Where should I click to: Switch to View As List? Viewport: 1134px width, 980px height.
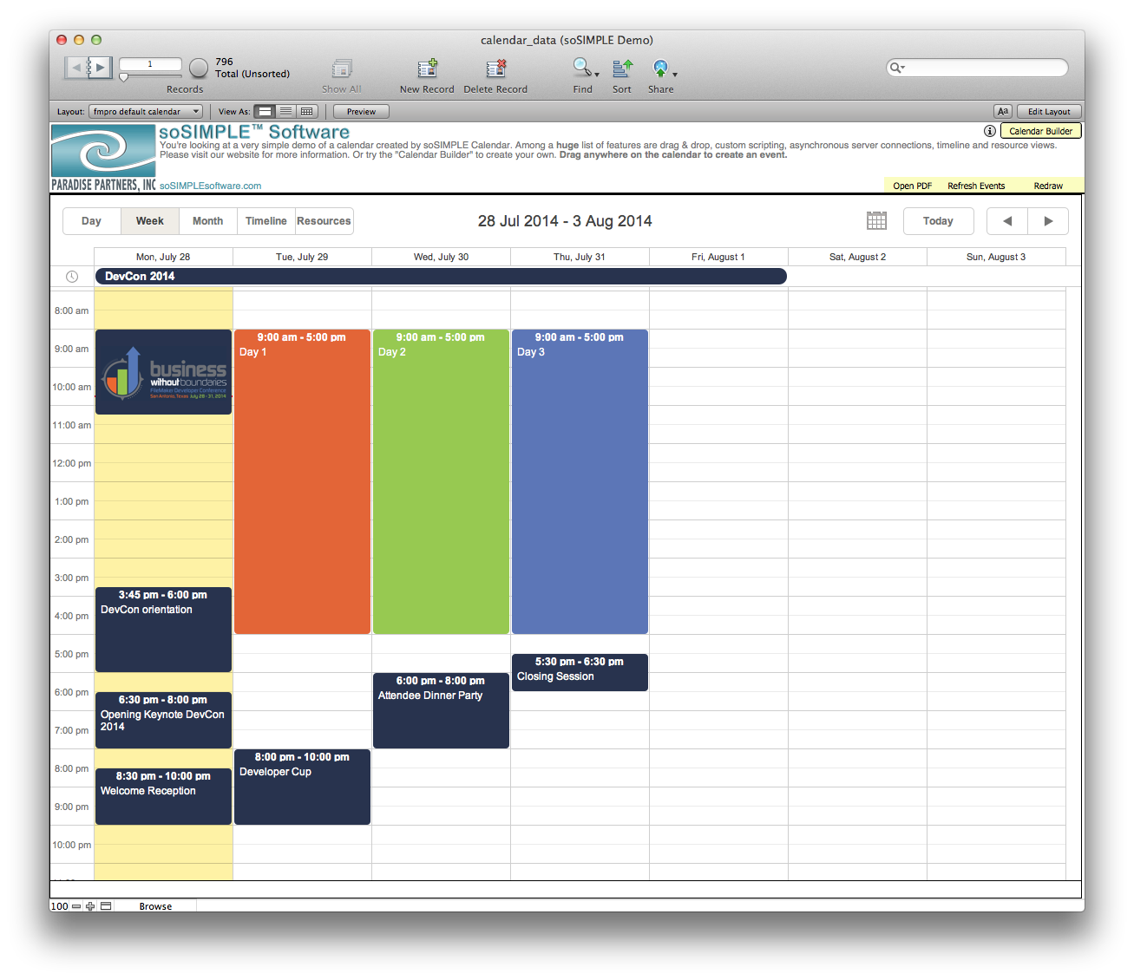(285, 112)
